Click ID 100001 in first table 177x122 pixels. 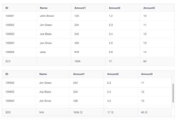coord(10,16)
